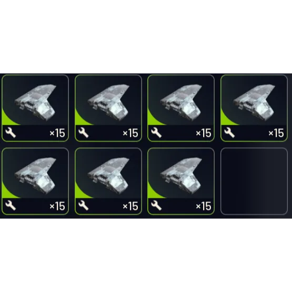The image size is (292, 292).
Task: Select the metal part image in fourth top-row slot
Action: coord(254,103)
